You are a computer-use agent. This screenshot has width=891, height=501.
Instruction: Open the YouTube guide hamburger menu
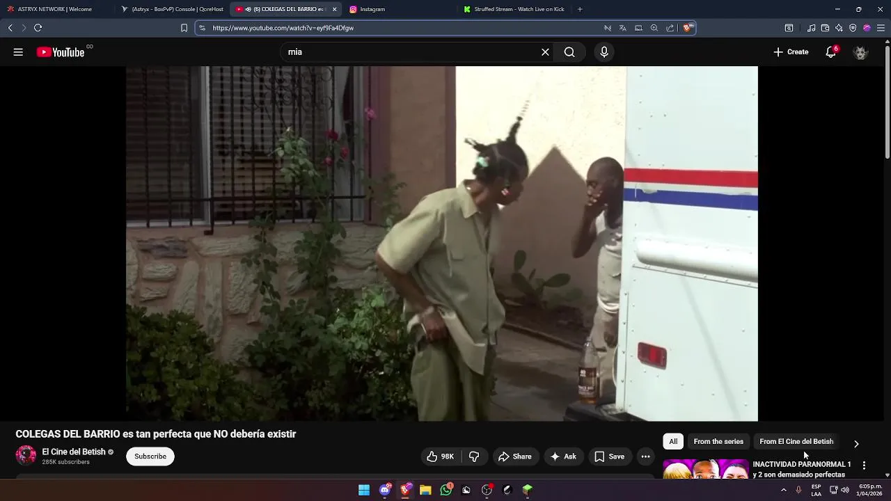18,52
